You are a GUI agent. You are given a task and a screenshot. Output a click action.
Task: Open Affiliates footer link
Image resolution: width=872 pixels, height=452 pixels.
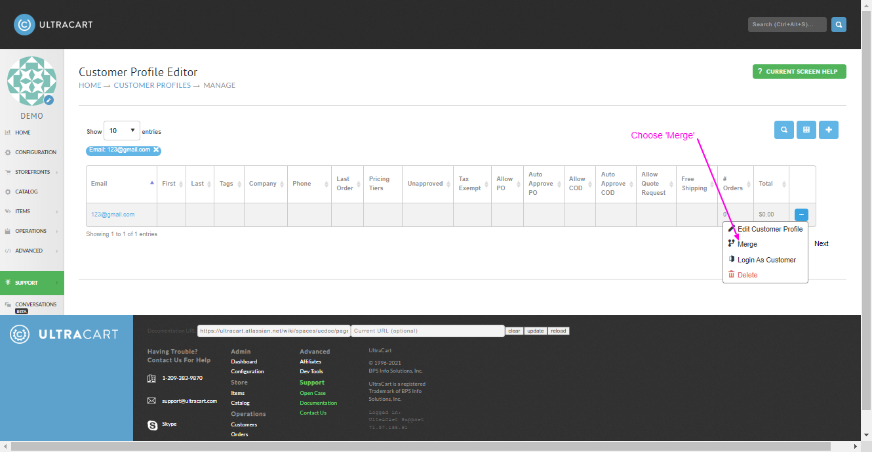[x=311, y=361]
